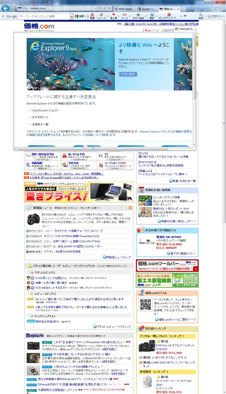Open the browser home icon
Screen dimensions: 226x394
pyautogui.click(x=213, y=8)
